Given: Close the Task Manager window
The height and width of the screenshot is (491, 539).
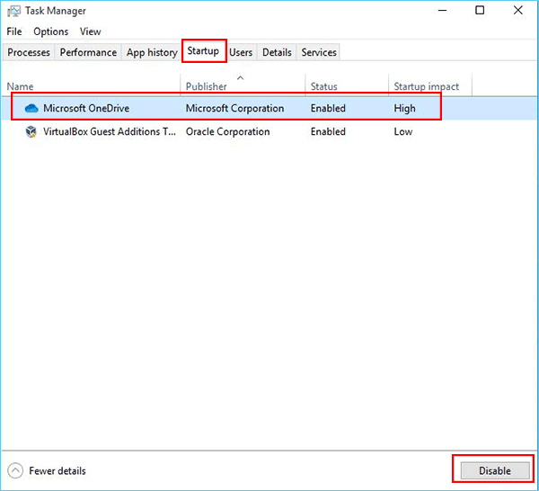Looking at the screenshot, I should click(518, 10).
